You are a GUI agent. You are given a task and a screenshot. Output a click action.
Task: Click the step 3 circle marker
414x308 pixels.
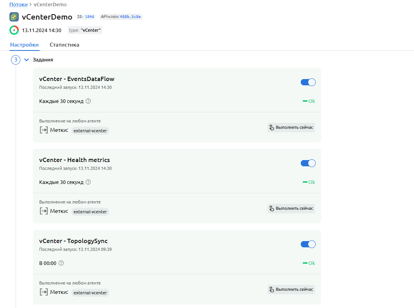(x=16, y=60)
